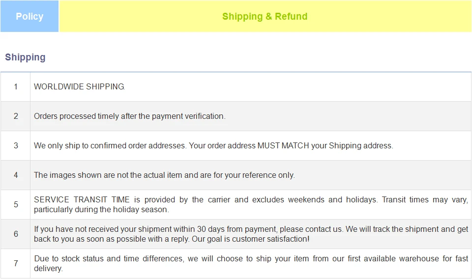Select the Shipping & Refund header
Viewport: 472px width, 279px height.
[x=265, y=16]
